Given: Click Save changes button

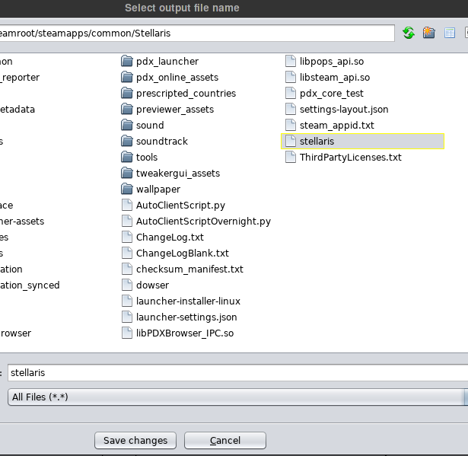Looking at the screenshot, I should (x=135, y=441).
